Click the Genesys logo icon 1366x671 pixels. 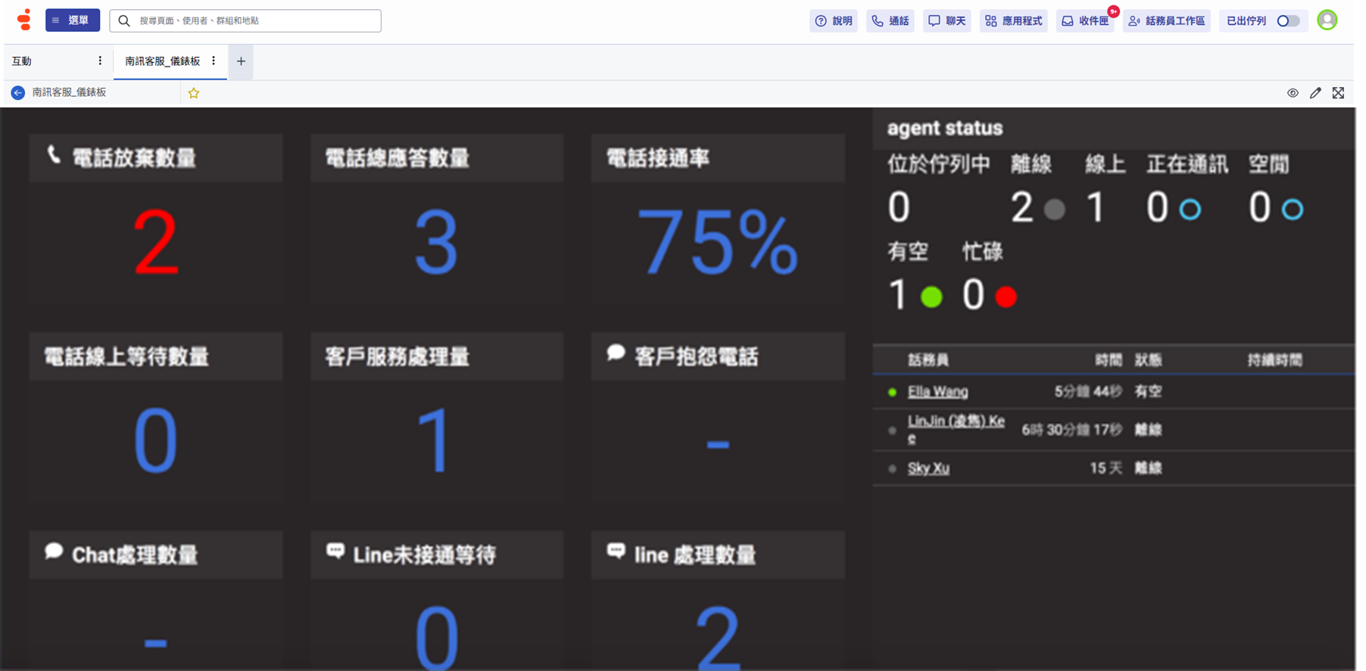[25, 20]
